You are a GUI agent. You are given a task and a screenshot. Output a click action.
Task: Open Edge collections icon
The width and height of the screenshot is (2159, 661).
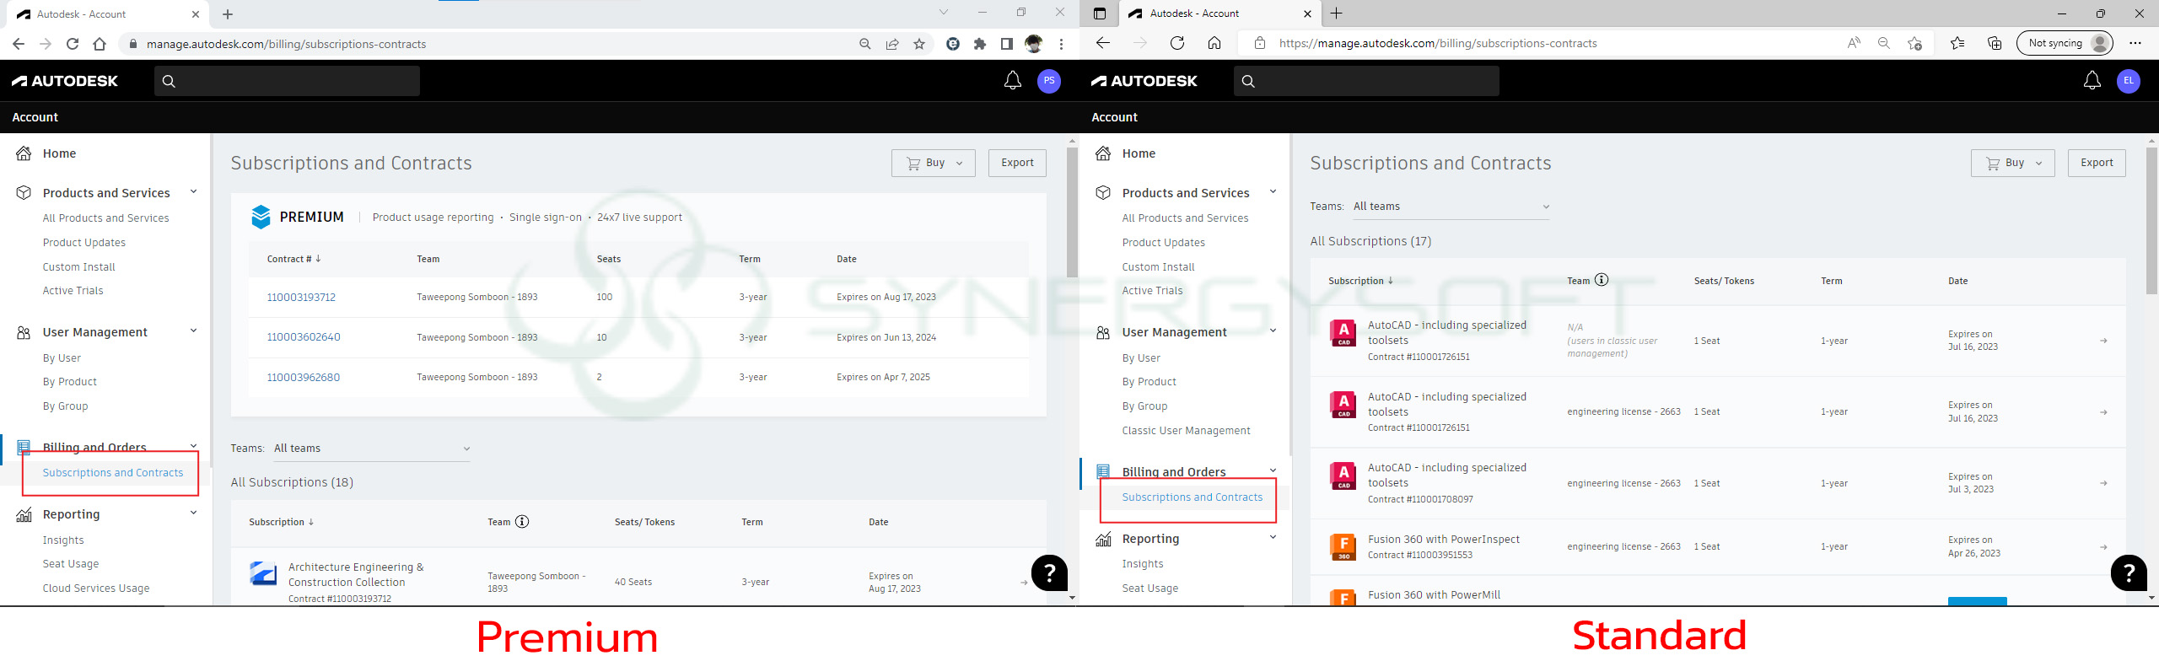coord(1994,43)
